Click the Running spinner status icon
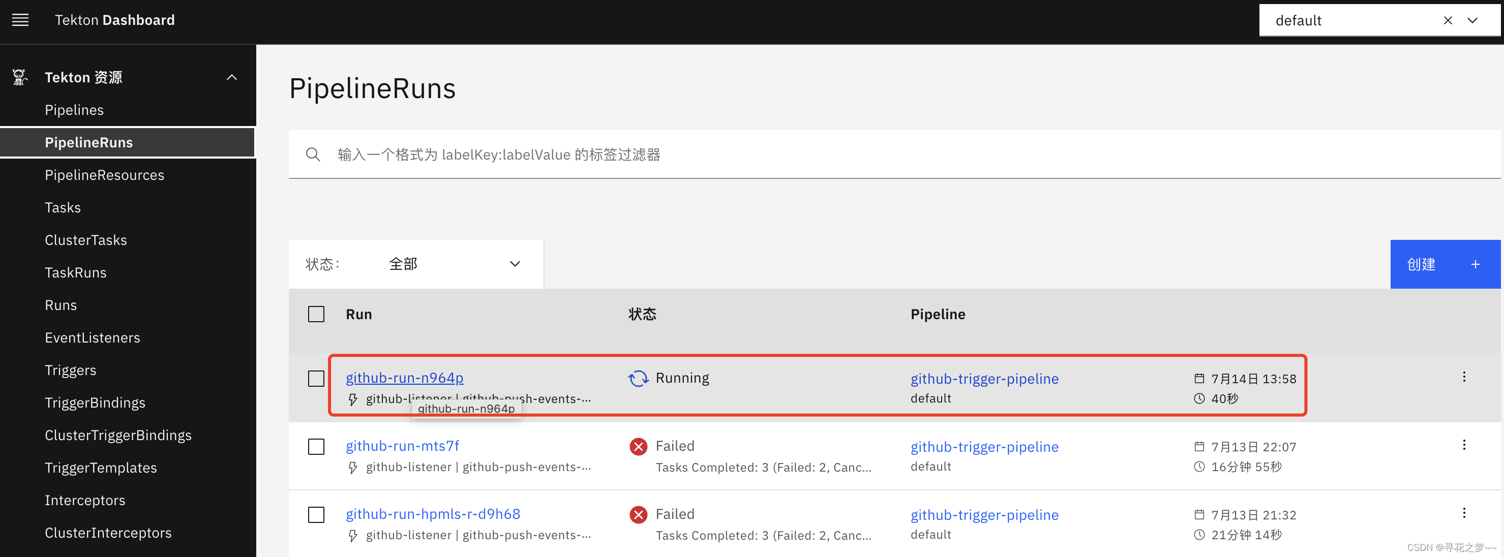Image resolution: width=1504 pixels, height=557 pixels. pyautogui.click(x=638, y=378)
